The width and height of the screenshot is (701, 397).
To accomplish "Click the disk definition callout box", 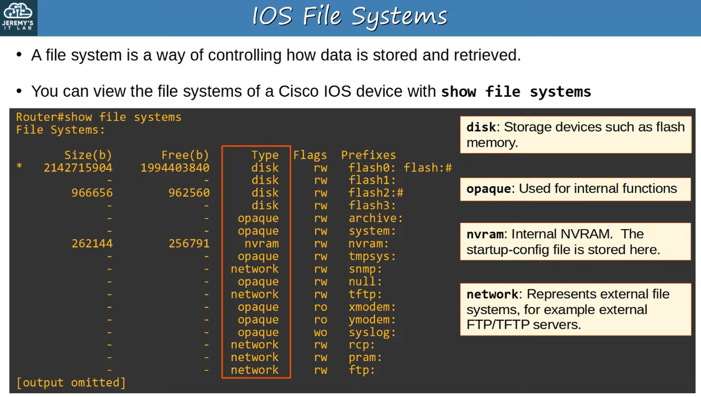I will point(576,135).
